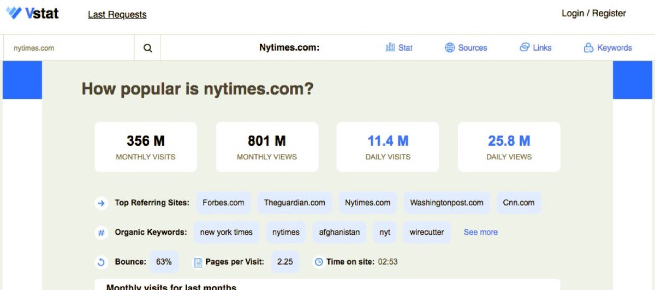Screen dimensions: 655x290
Task: Select keyword 'afghanistan'
Action: (340, 232)
